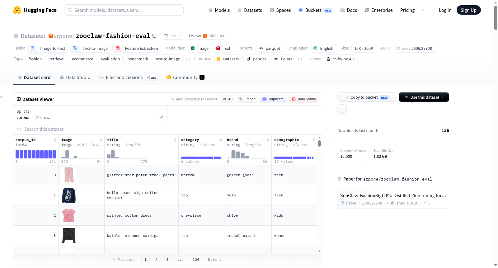Select the Image-to-Text task tag

tap(48, 48)
